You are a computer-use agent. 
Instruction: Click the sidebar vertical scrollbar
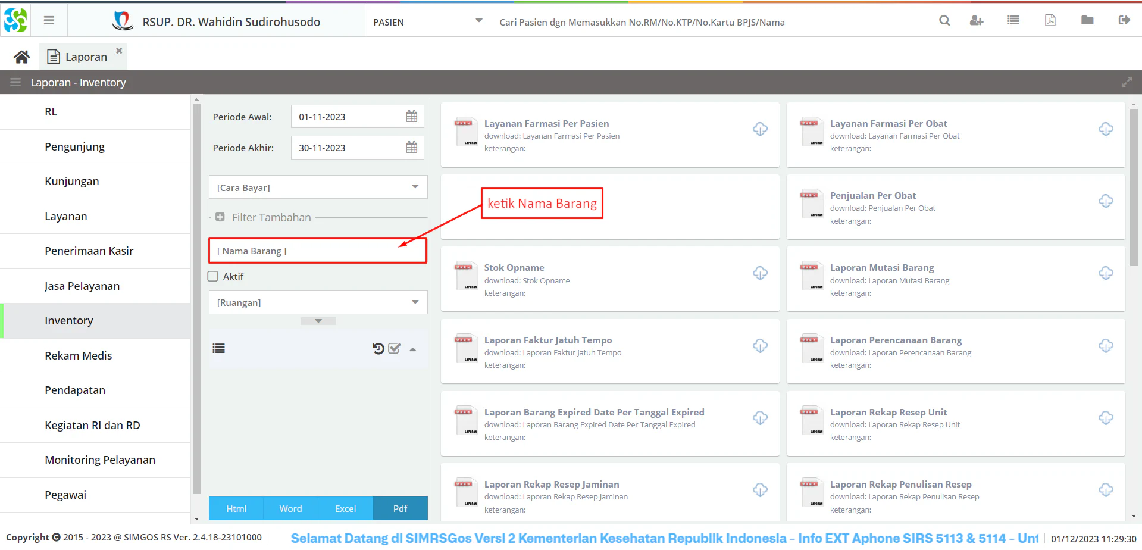pos(197,299)
